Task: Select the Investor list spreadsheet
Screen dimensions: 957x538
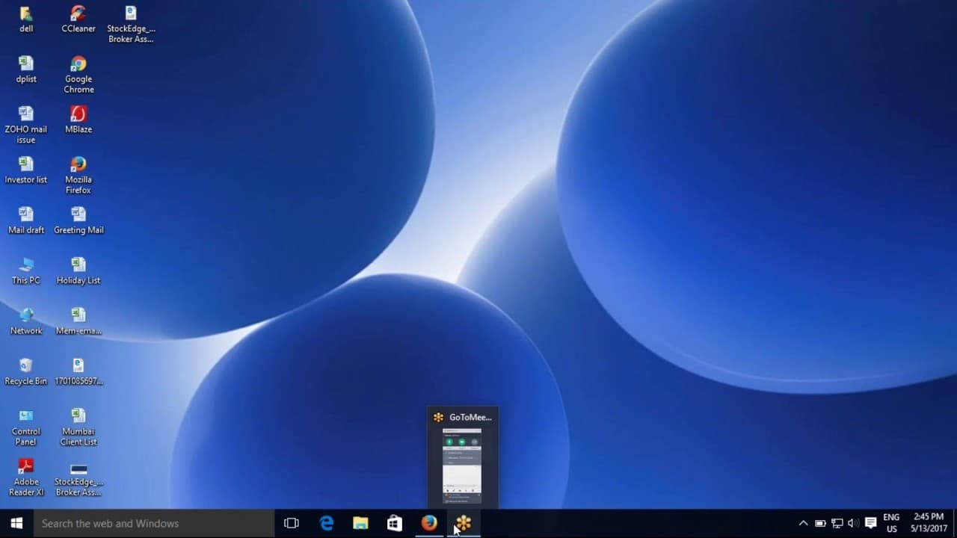Action: 26,170
